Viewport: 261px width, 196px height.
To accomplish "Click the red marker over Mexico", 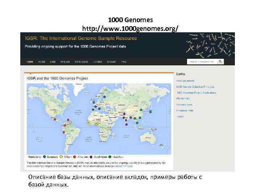I will 55,119.
